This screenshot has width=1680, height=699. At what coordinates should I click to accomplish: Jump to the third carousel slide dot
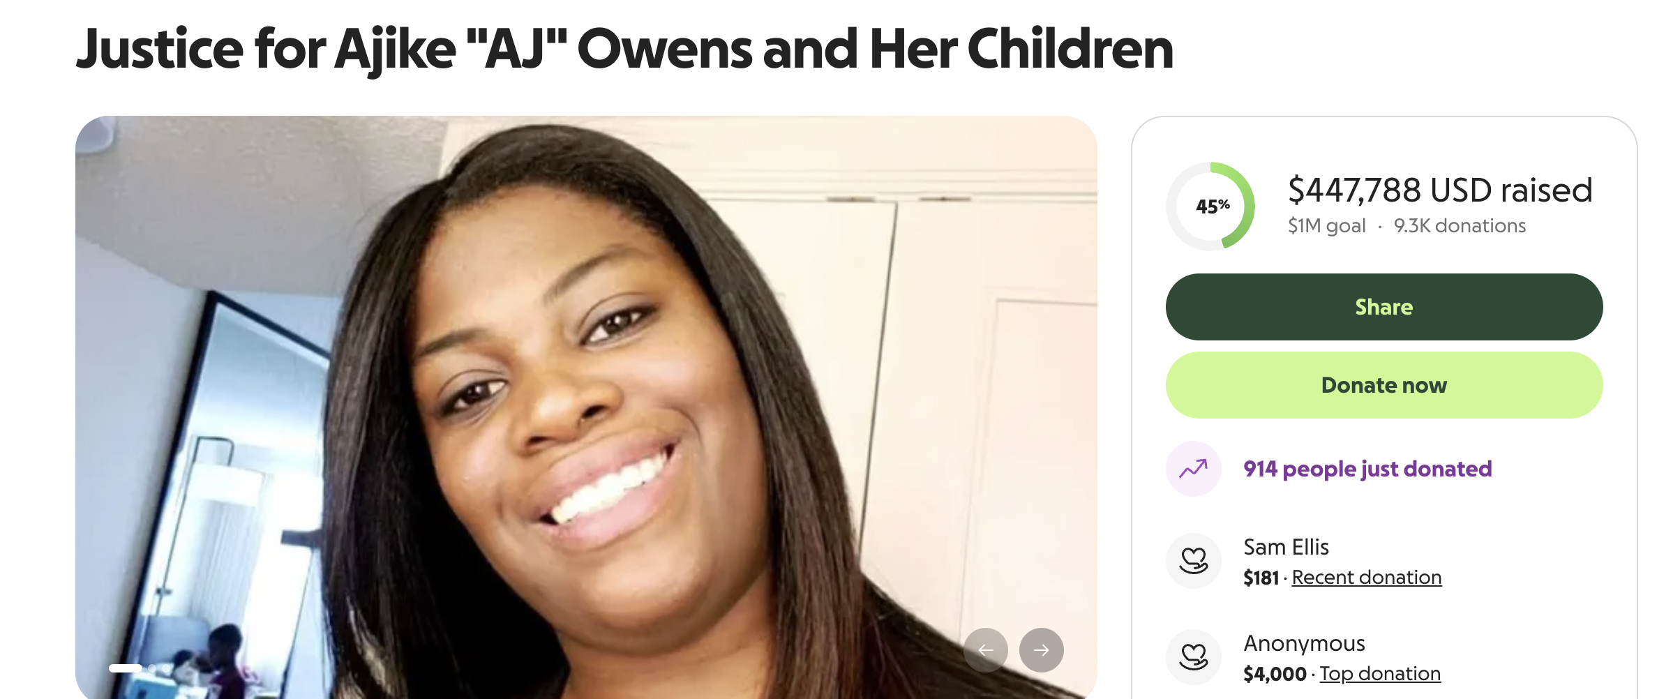[166, 668]
